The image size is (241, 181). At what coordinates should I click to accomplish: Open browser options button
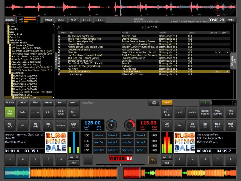48,103
